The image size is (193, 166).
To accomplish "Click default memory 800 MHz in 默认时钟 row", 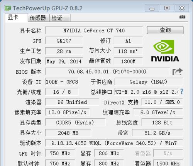I will [109, 163].
